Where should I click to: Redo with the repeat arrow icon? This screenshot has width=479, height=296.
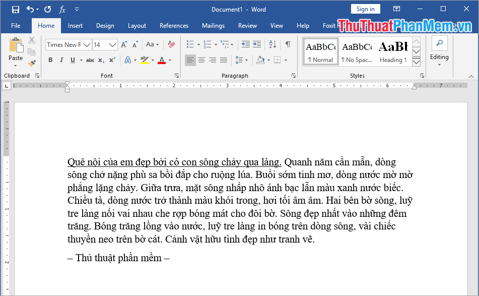click(48, 10)
